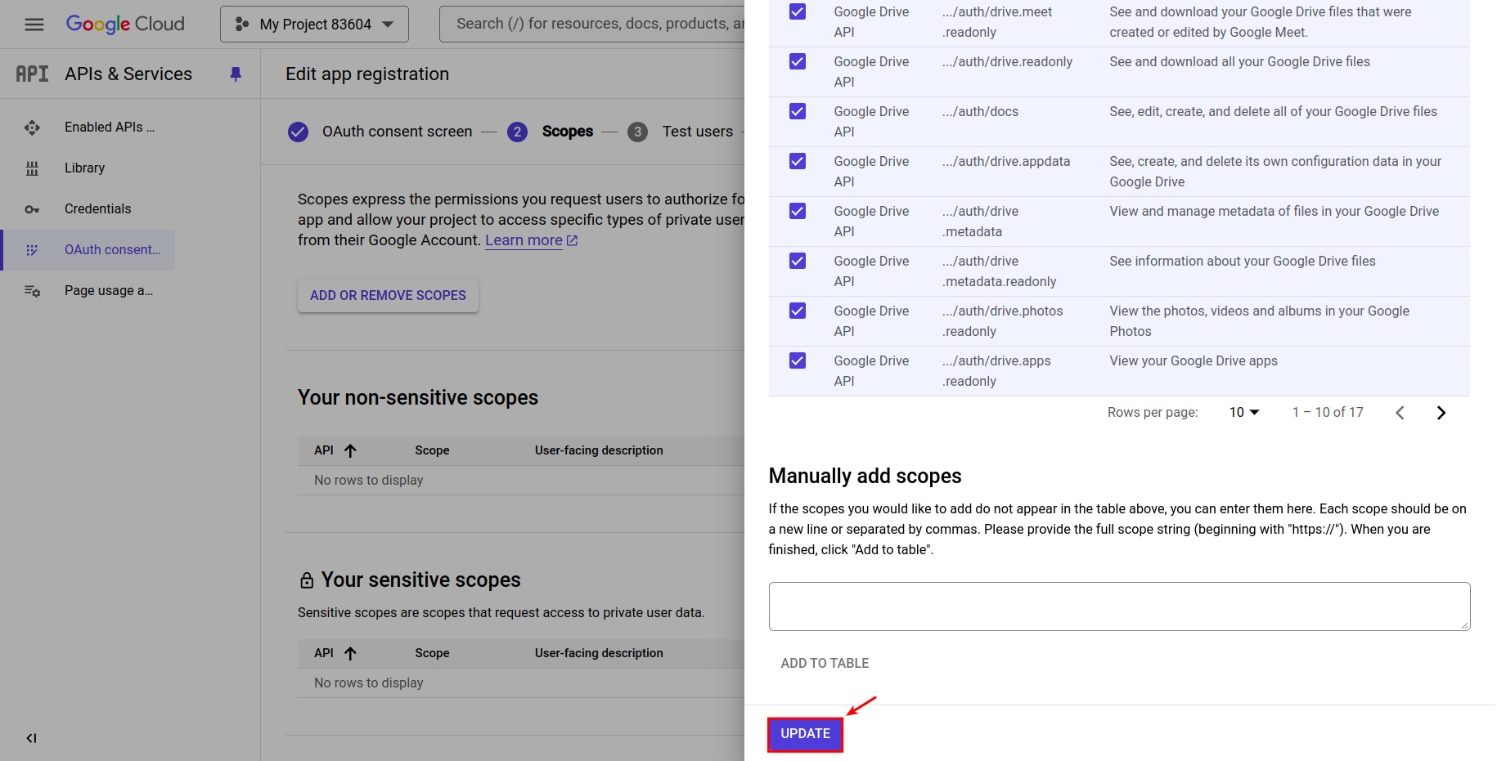Select the Page usage sidebar icon
Viewport: 1497px width, 761px height.
tap(31, 290)
